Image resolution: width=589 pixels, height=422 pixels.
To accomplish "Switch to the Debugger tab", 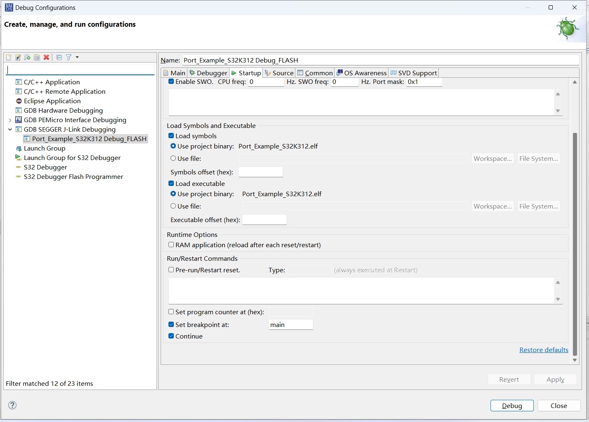I will (x=208, y=73).
